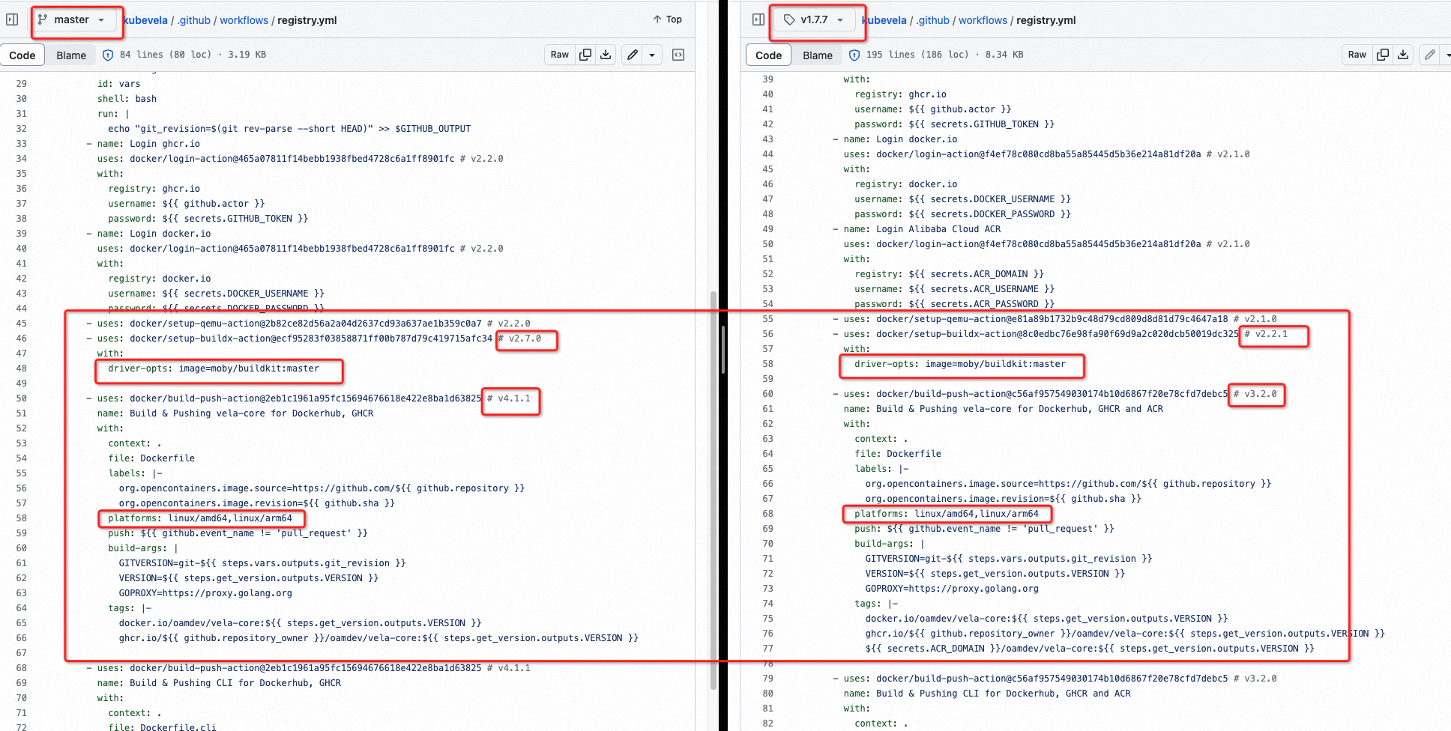Viewport: 1451px width, 731px height.
Task: Open the kubevela repository breadcrumb link
Action: click(145, 20)
